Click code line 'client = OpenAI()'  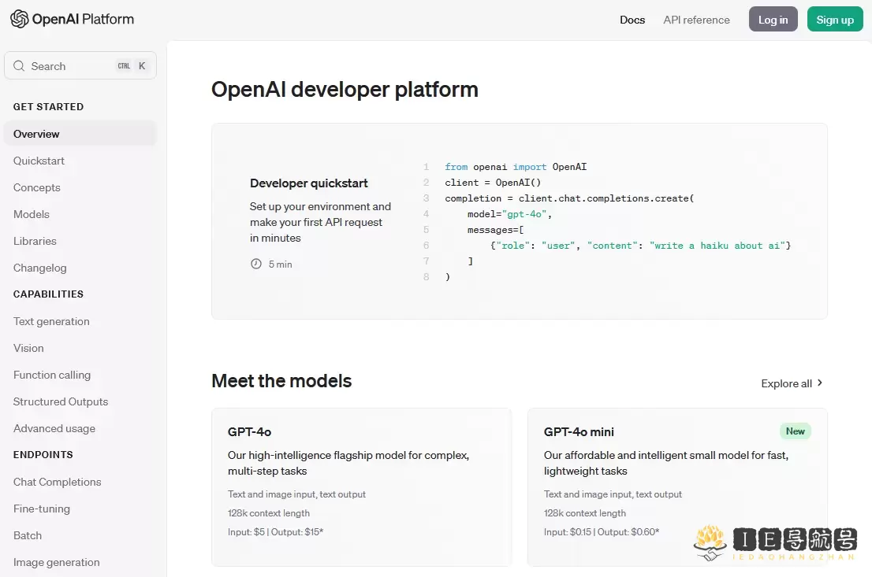[493, 182]
